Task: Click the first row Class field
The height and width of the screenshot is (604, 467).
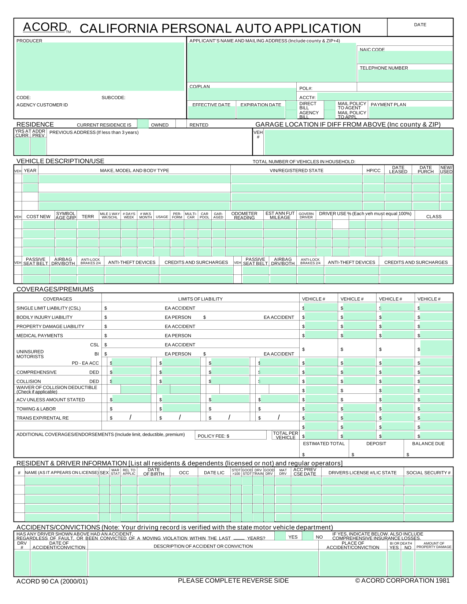Action: [x=434, y=225]
